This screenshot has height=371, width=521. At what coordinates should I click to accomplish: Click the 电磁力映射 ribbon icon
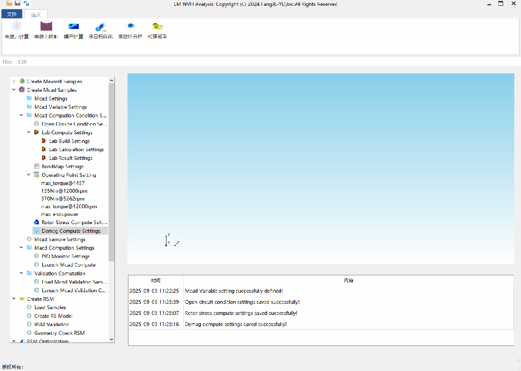click(46, 27)
